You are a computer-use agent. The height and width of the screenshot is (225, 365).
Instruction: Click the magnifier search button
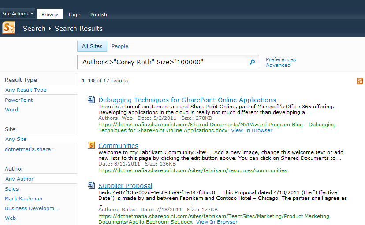coord(252,62)
